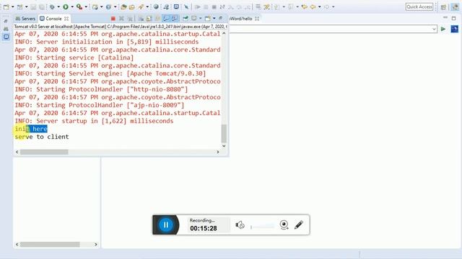Terminate the server with red stop button
Screen dimensions: 462x259
[x=113, y=19]
